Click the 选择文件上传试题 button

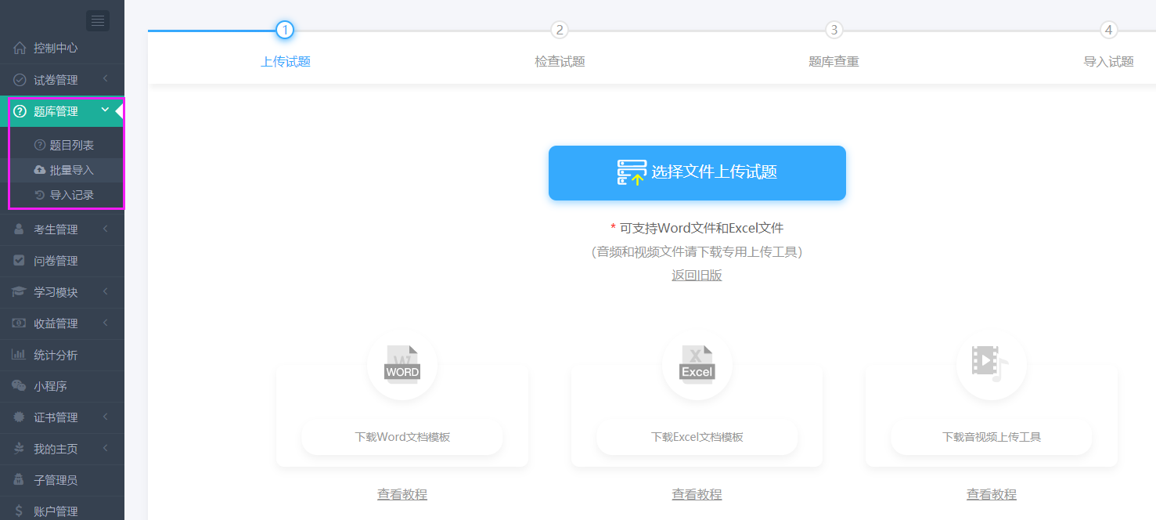pyautogui.click(x=697, y=172)
